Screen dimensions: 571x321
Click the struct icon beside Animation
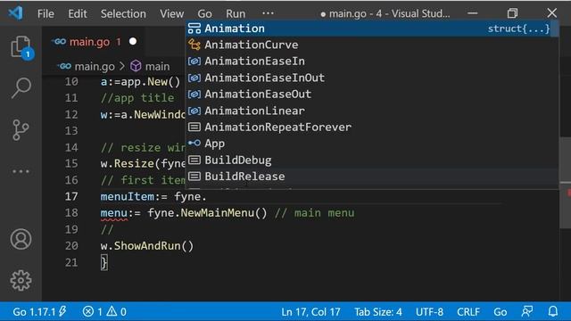[x=194, y=29]
